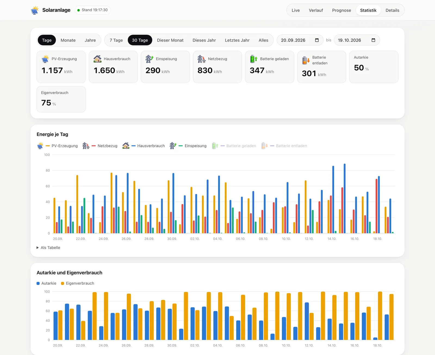Click the house icon in the chart legend
435x355 pixels.
pos(126,146)
